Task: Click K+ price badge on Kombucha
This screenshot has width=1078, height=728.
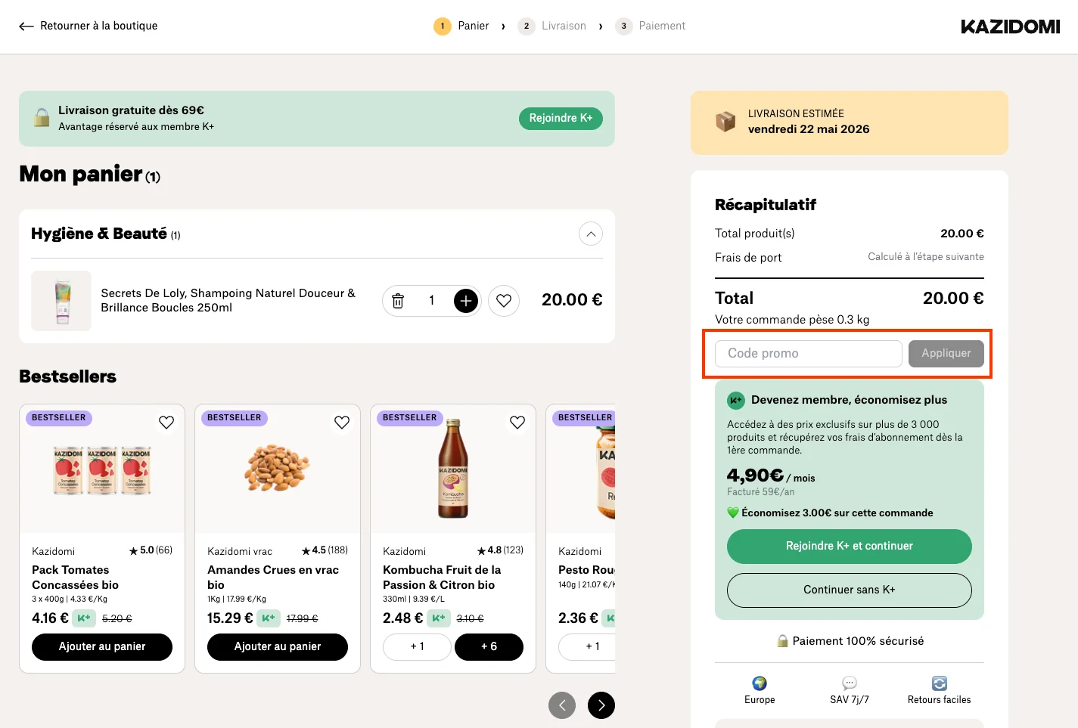Action: click(439, 618)
